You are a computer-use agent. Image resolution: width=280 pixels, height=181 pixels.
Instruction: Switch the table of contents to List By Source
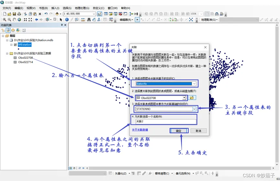pos(8,30)
